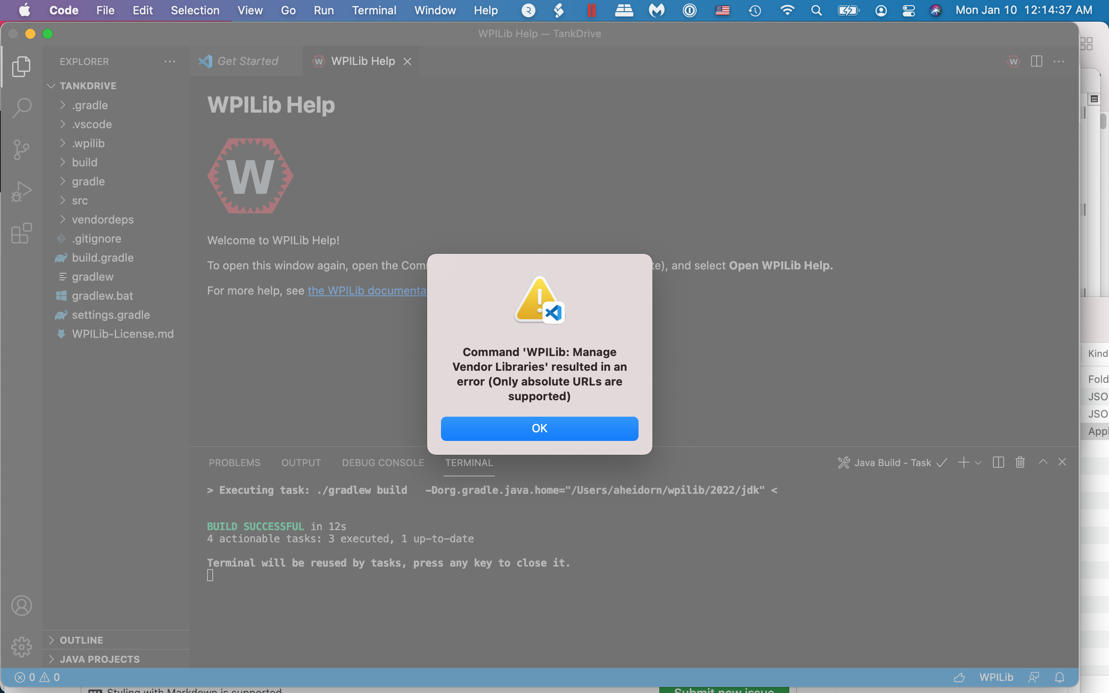This screenshot has width=1109, height=693.
Task: Open the Extensions view icon
Action: (x=22, y=233)
